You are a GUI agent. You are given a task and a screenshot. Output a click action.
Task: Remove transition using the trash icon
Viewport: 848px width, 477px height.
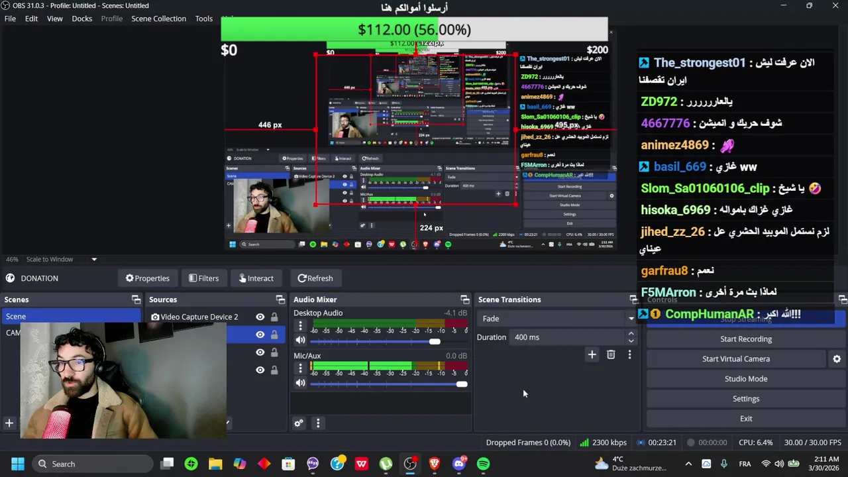coord(611,354)
